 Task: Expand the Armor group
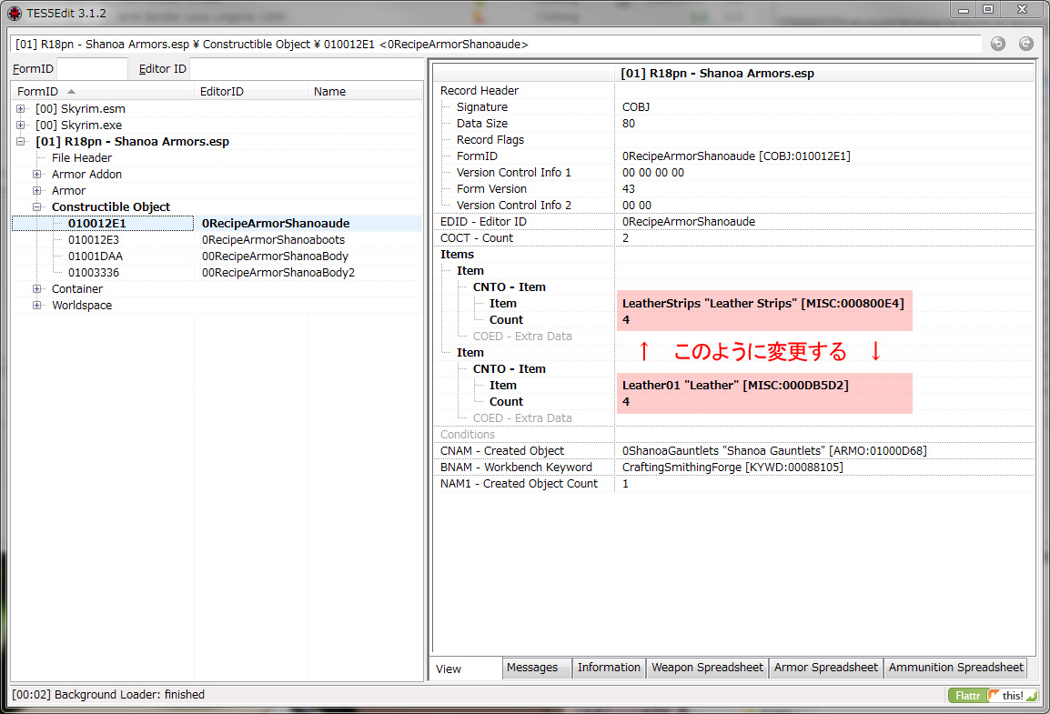[x=37, y=191]
